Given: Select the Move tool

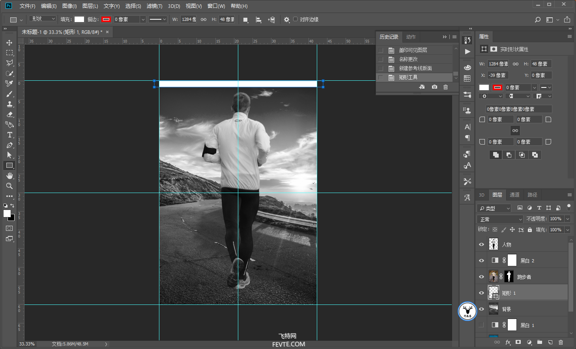Looking at the screenshot, I should point(9,43).
